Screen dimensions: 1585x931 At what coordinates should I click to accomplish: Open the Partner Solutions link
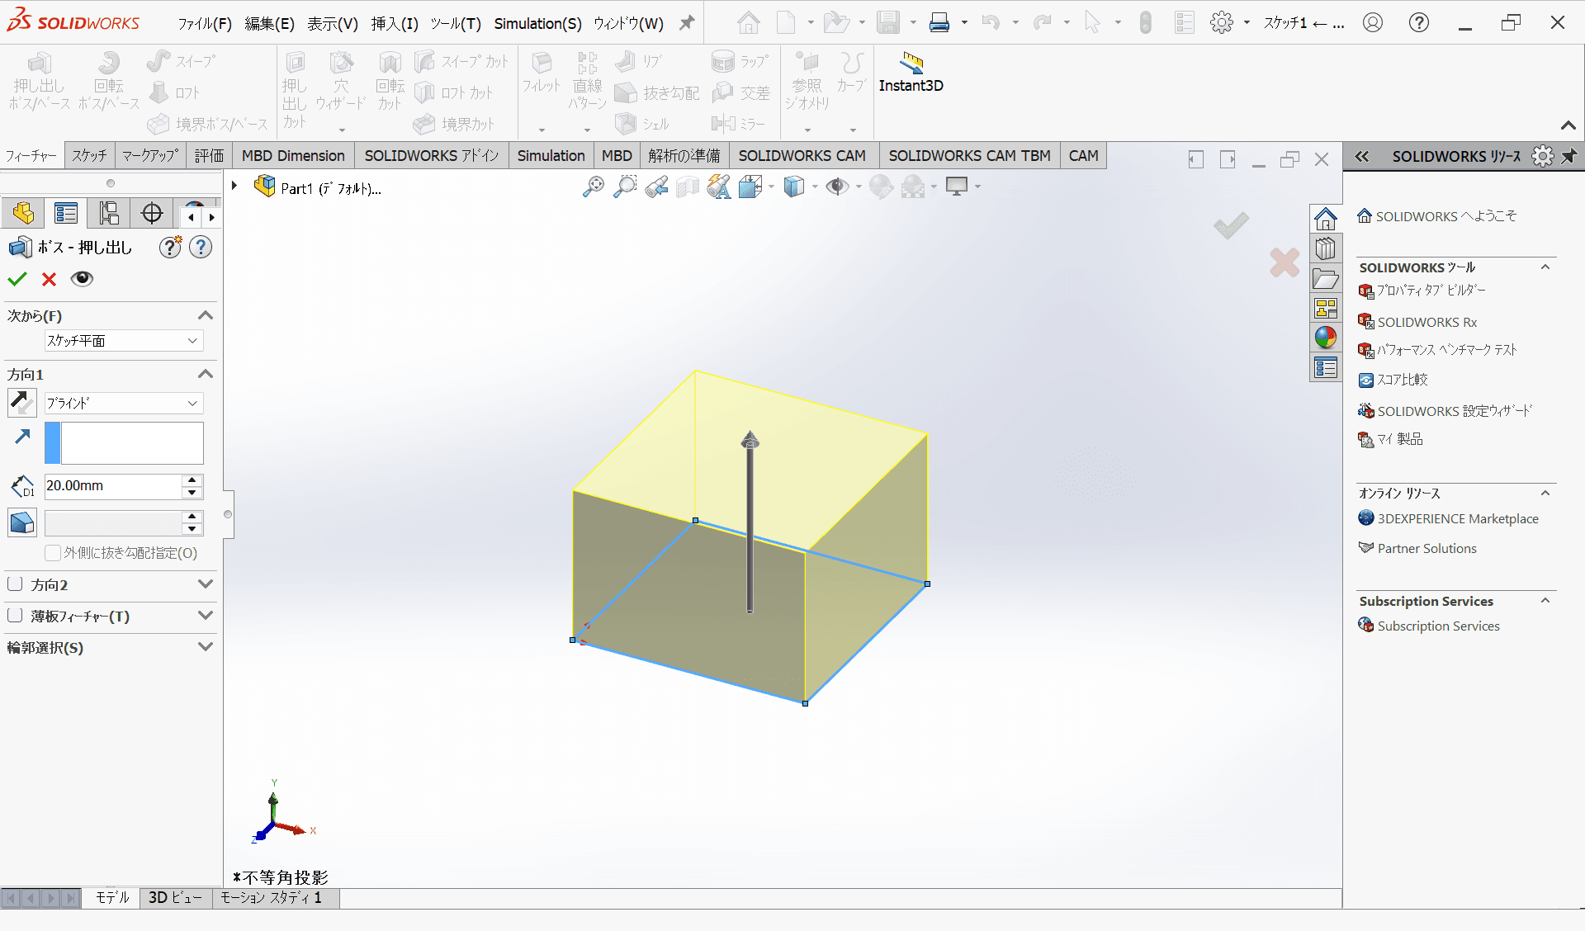coord(1426,549)
